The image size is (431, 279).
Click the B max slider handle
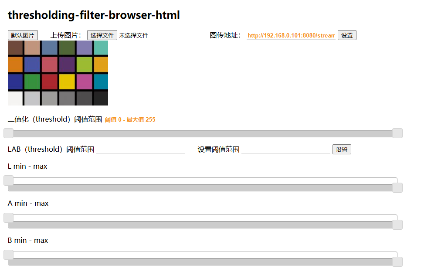click(397, 262)
